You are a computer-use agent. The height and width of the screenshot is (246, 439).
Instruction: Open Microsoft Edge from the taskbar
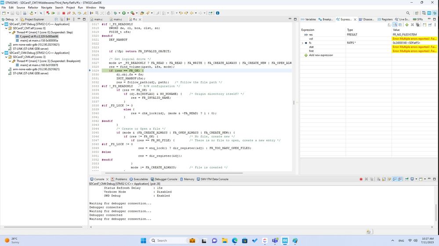235,240
